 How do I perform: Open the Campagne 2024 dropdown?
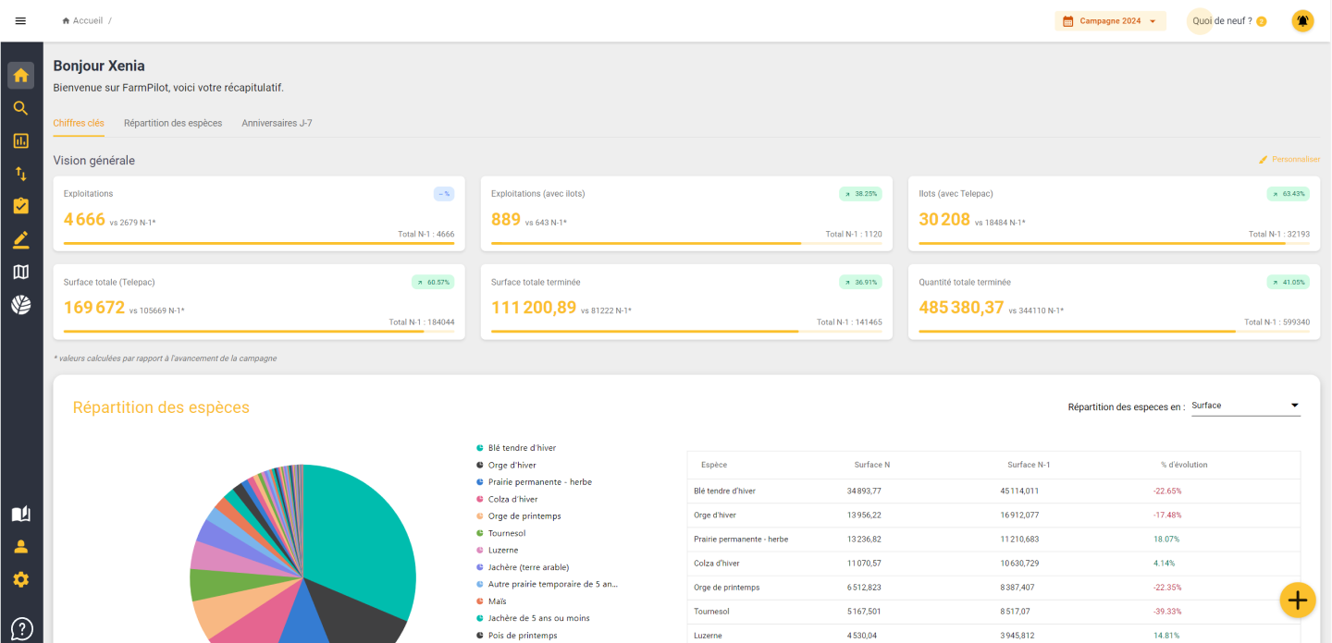1110,21
